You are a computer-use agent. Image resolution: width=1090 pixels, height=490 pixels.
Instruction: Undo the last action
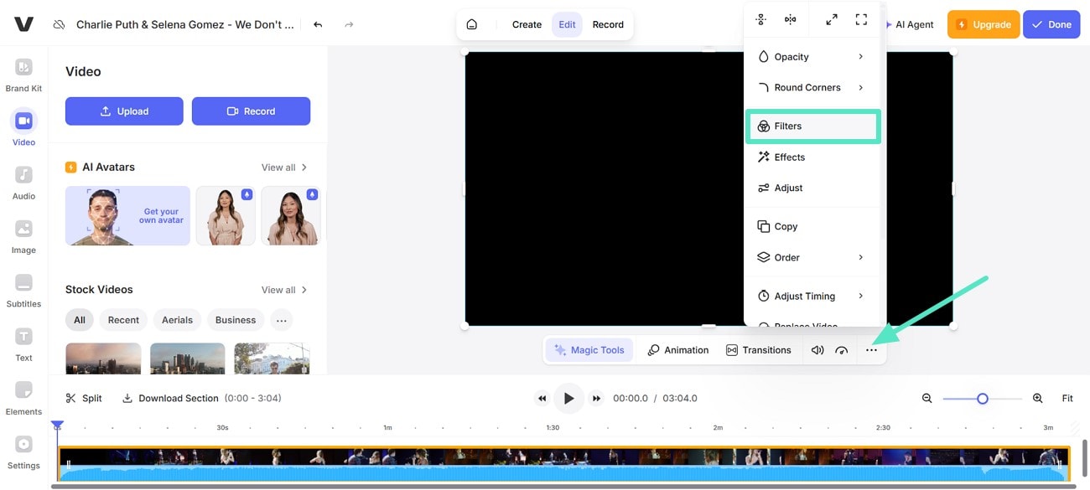[x=318, y=24]
